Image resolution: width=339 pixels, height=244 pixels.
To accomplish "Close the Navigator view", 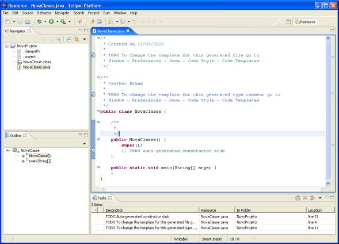I will tap(29, 31).
